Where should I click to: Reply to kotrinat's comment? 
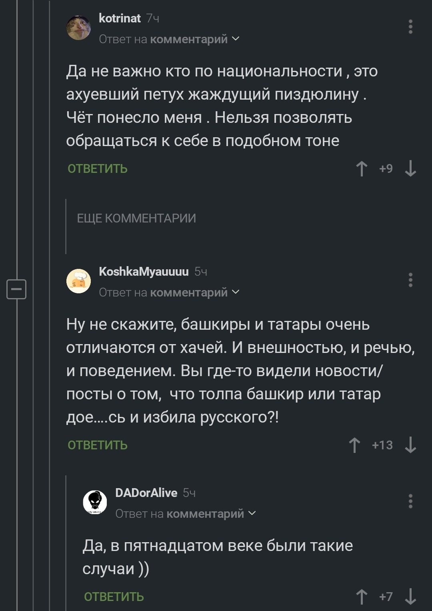pos(98,169)
